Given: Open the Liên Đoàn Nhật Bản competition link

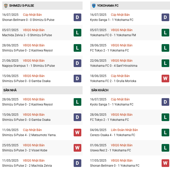Looking at the screenshot, I should [x=124, y=130].
